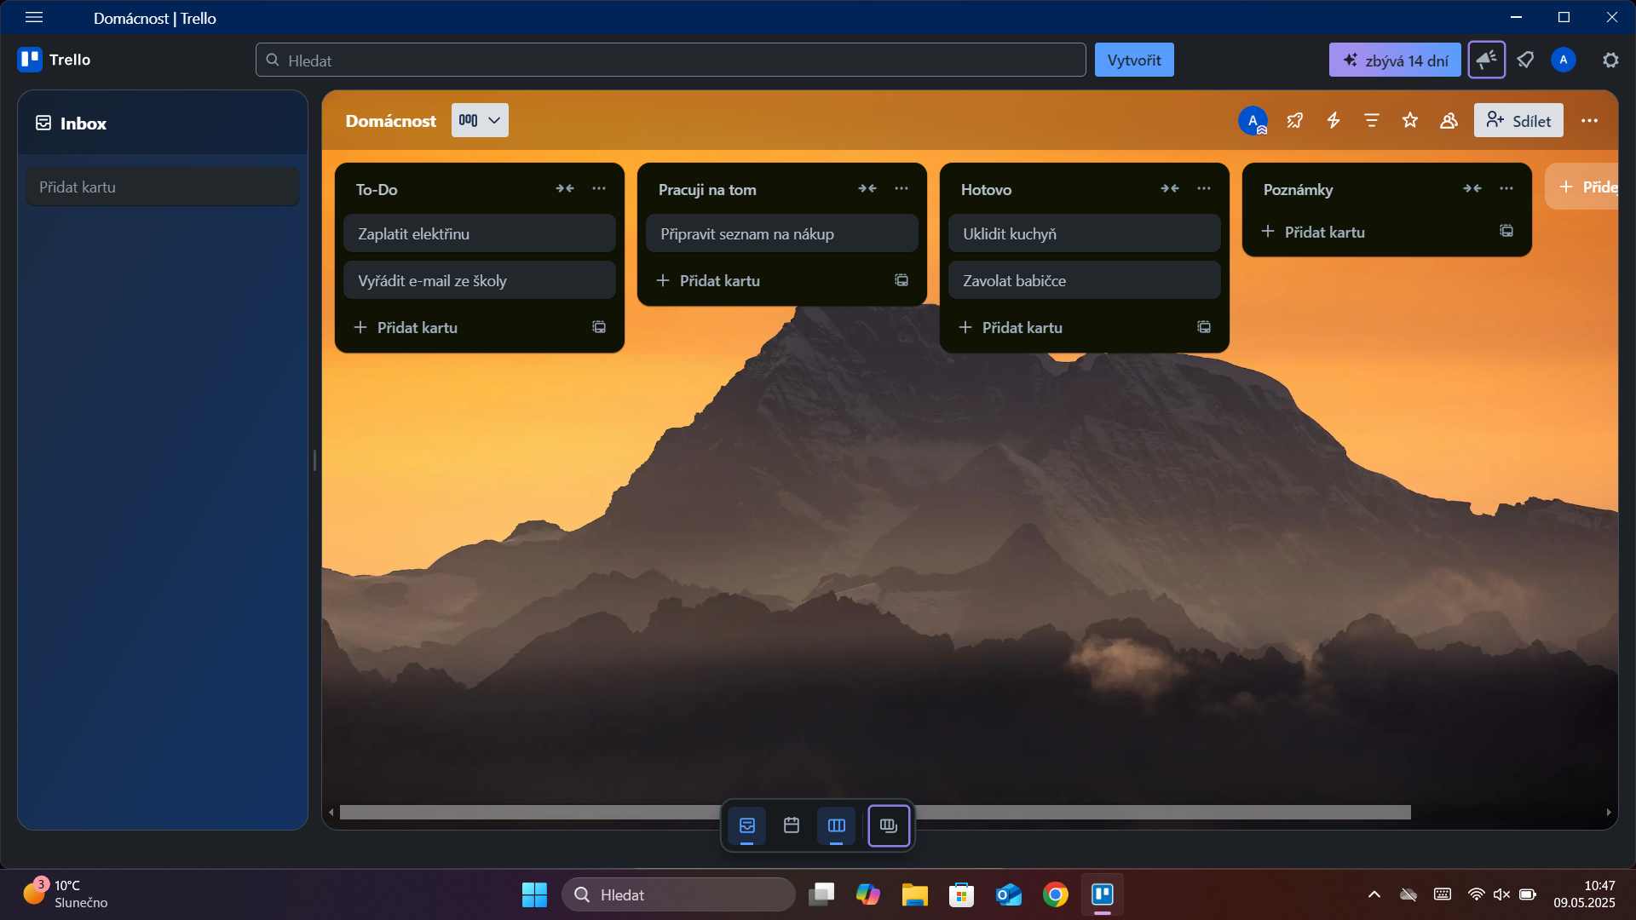Open Trello settings gear
This screenshot has width=1636, height=920.
pos(1610,60)
